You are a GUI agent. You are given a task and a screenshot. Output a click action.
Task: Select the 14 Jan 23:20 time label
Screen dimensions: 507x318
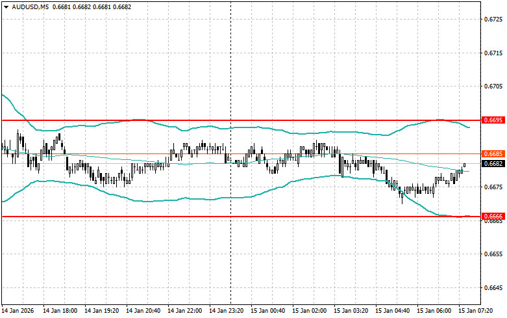click(x=227, y=311)
